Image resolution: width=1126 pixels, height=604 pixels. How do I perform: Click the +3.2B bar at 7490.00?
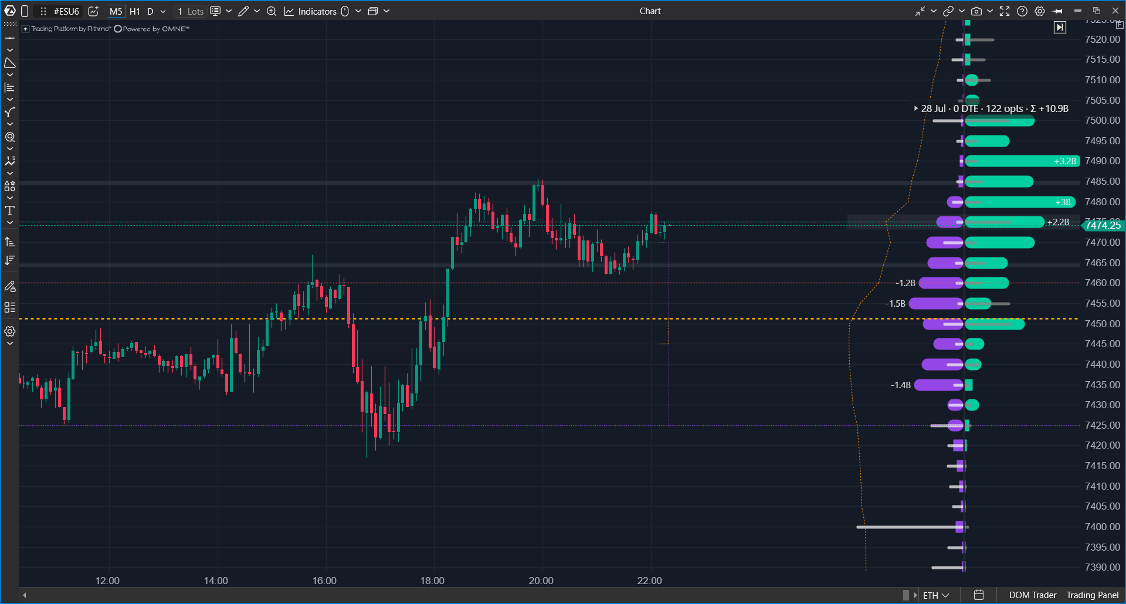[x=1022, y=161]
